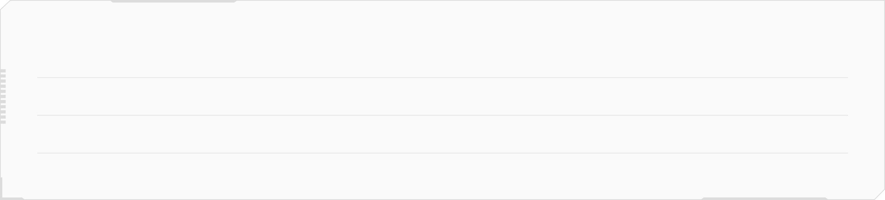The image size is (885, 200).
Task: Click the first horizontal divider line
Action: click(x=442, y=77)
